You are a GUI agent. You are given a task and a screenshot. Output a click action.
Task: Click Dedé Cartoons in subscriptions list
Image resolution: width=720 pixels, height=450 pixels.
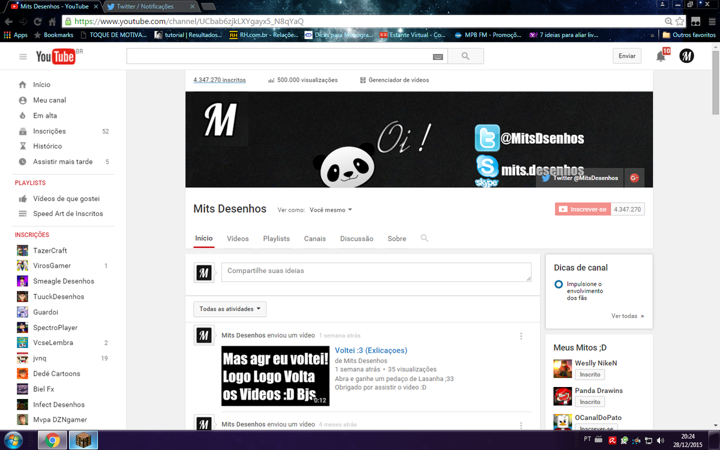point(56,373)
